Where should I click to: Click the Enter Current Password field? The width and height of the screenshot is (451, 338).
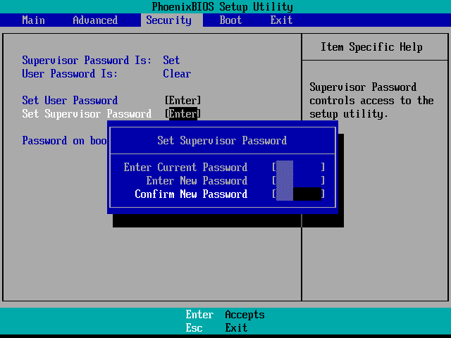coord(299,168)
